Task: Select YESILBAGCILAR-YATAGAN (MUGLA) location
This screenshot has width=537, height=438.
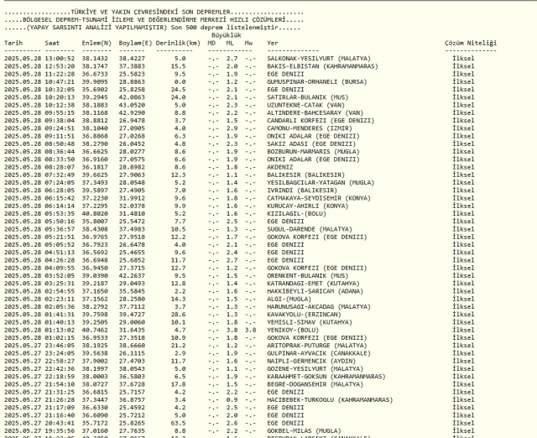Action: (x=321, y=183)
